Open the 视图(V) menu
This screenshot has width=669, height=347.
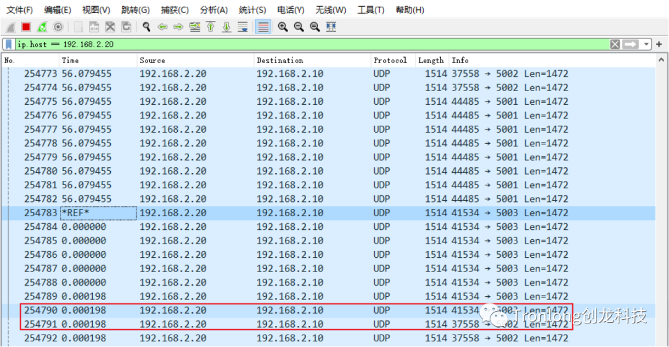tap(96, 10)
